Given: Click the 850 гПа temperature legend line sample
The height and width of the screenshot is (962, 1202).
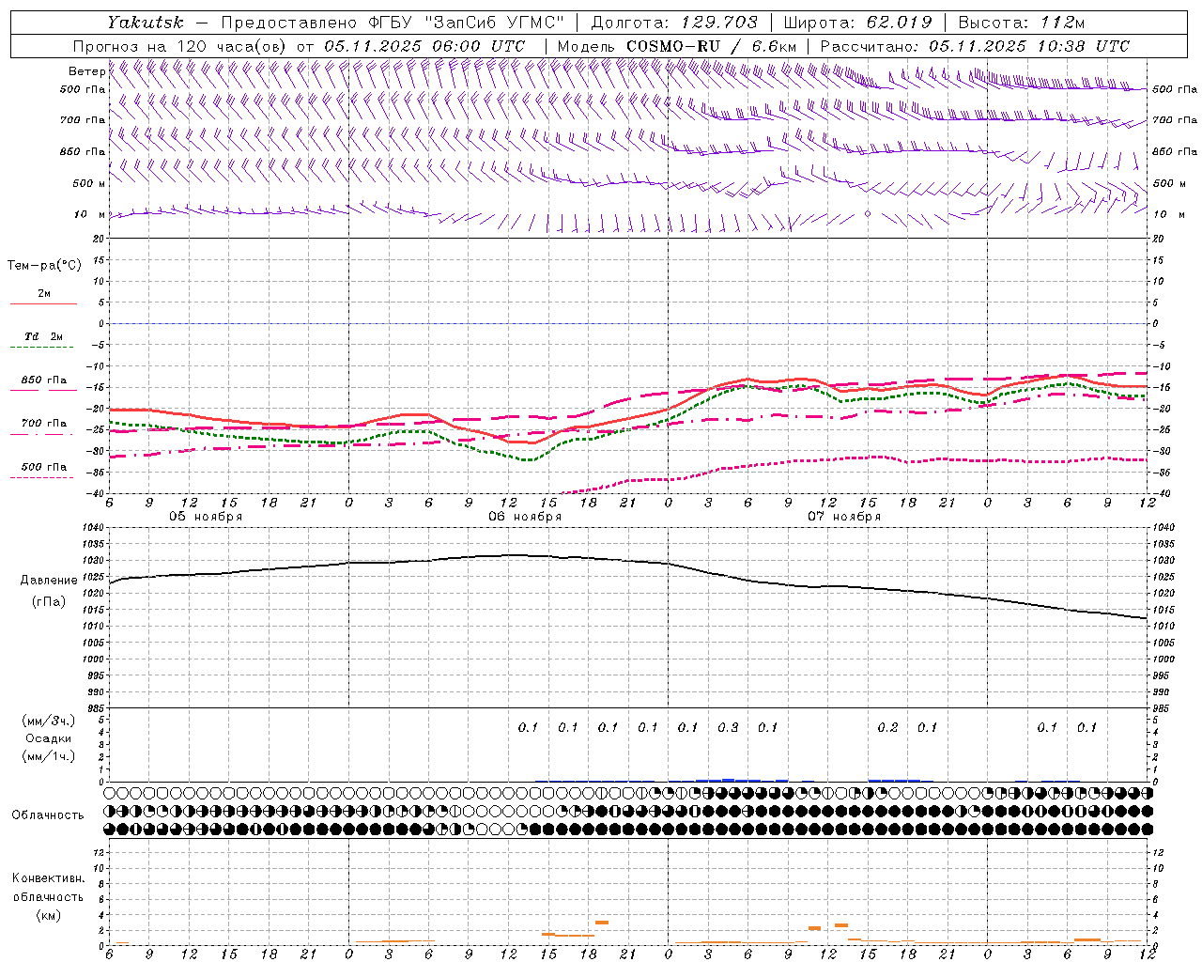Looking at the screenshot, I should point(41,390).
